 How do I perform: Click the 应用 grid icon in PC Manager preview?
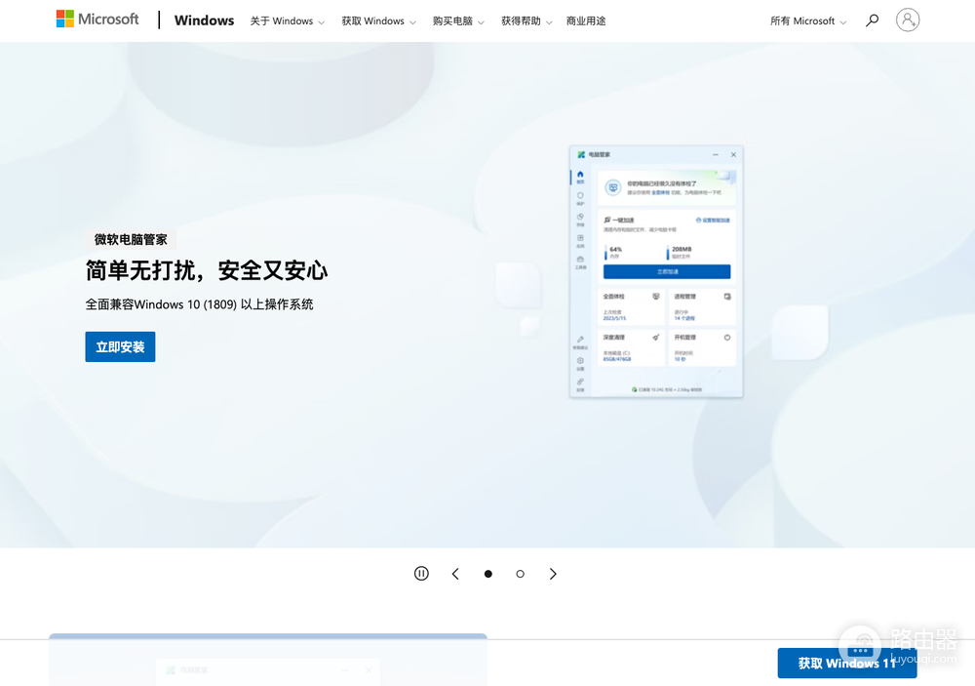pos(580,240)
